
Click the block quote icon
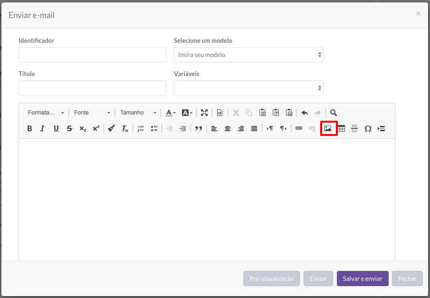click(198, 128)
